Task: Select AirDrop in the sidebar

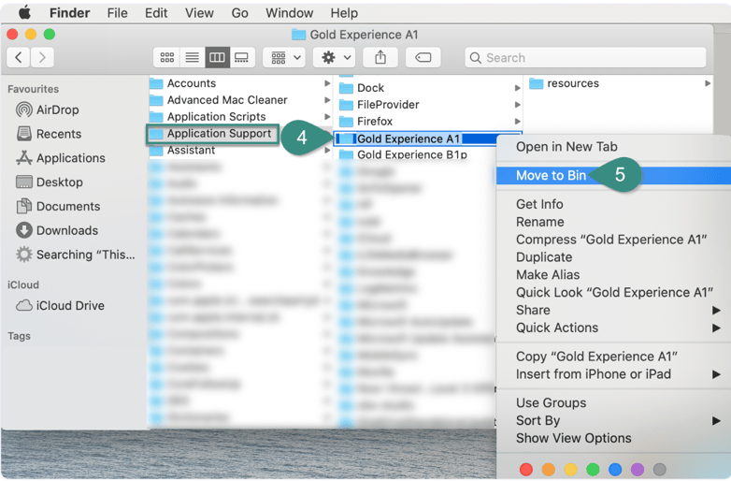Action: pyautogui.click(x=47, y=109)
